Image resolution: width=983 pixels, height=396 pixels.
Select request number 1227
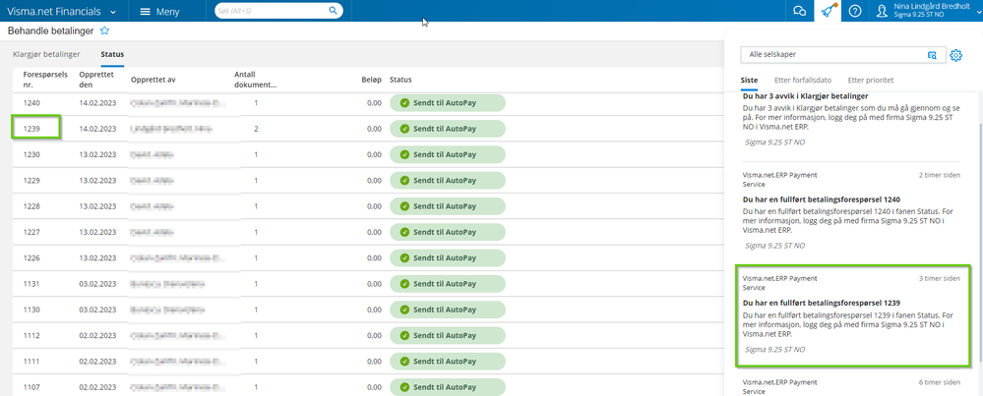click(31, 232)
